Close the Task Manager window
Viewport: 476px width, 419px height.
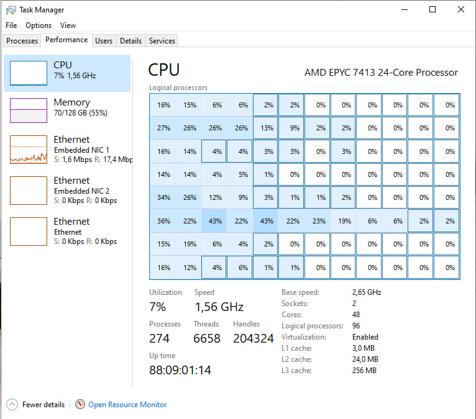coord(461,10)
